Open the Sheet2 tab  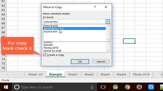click(89, 75)
